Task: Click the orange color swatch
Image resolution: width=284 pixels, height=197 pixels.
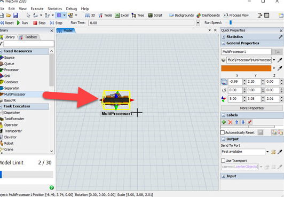Action: click(246, 68)
